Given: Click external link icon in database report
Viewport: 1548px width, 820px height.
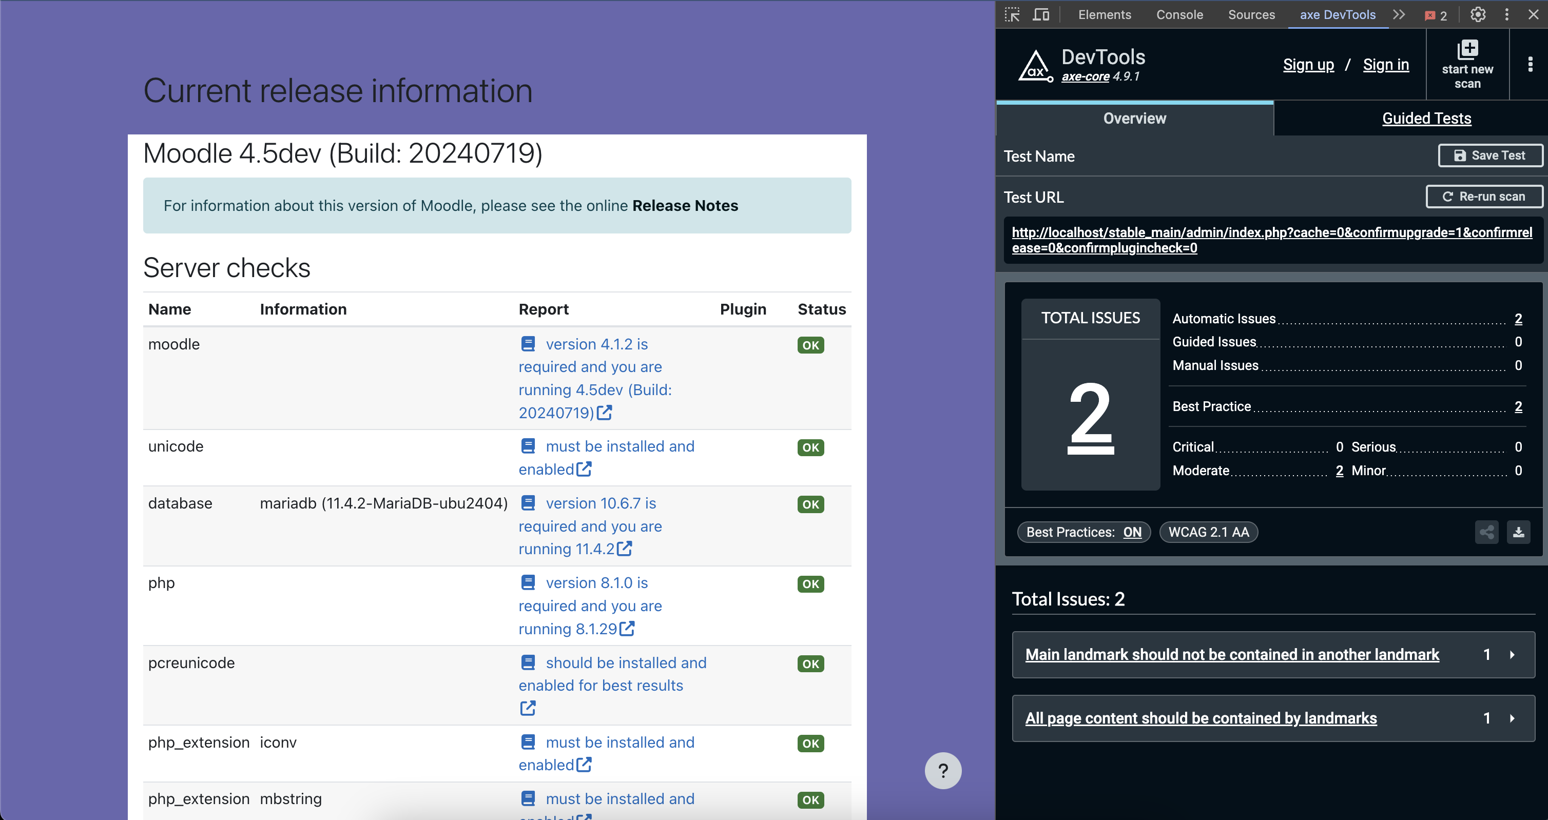Looking at the screenshot, I should pyautogui.click(x=624, y=549).
